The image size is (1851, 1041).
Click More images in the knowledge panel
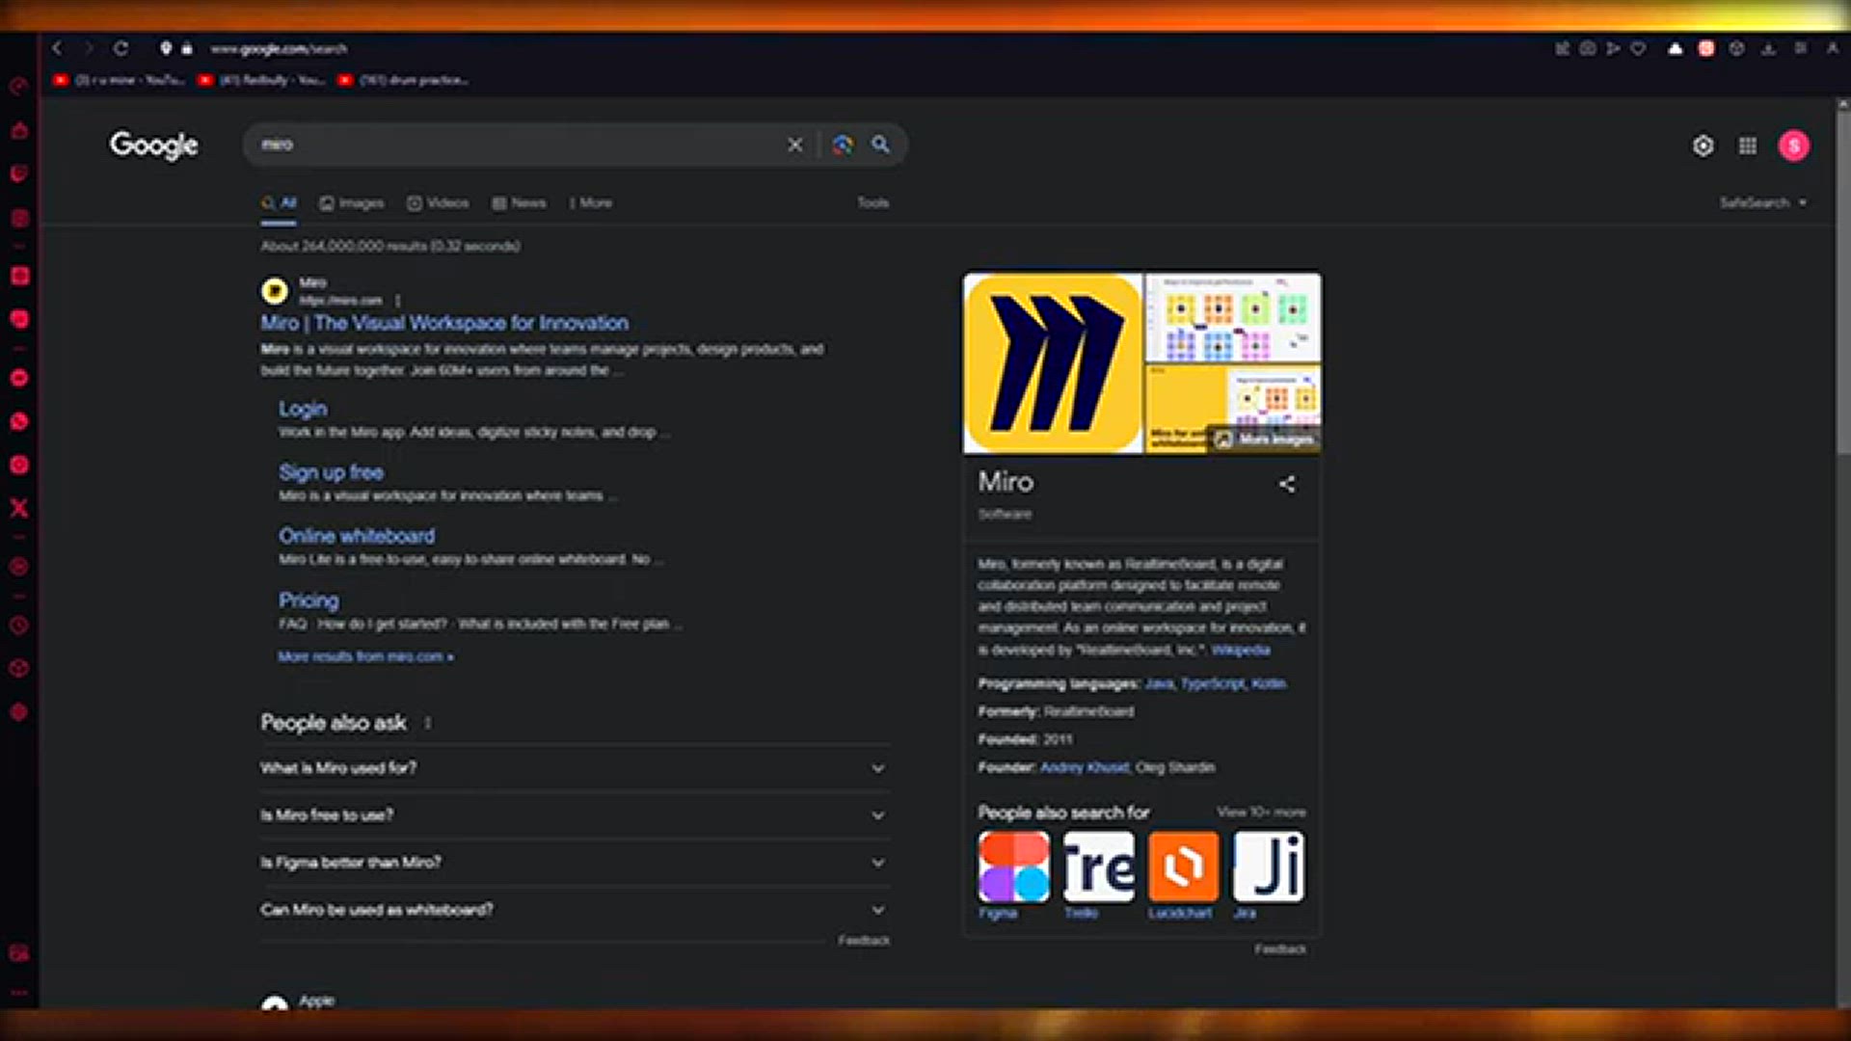(x=1265, y=440)
